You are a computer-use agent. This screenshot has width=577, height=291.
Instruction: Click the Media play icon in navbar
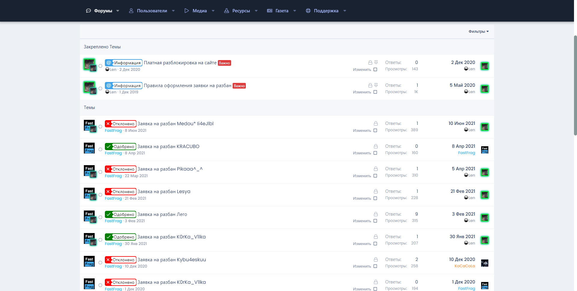[x=187, y=11]
